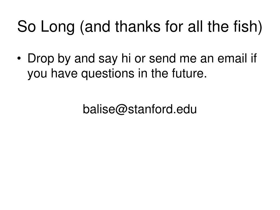
Task: Click the word 'send' in the bullet text
Action: point(162,59)
